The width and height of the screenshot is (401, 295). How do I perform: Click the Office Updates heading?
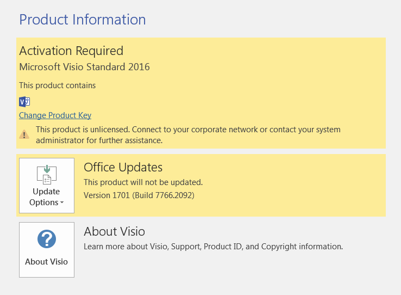(123, 167)
